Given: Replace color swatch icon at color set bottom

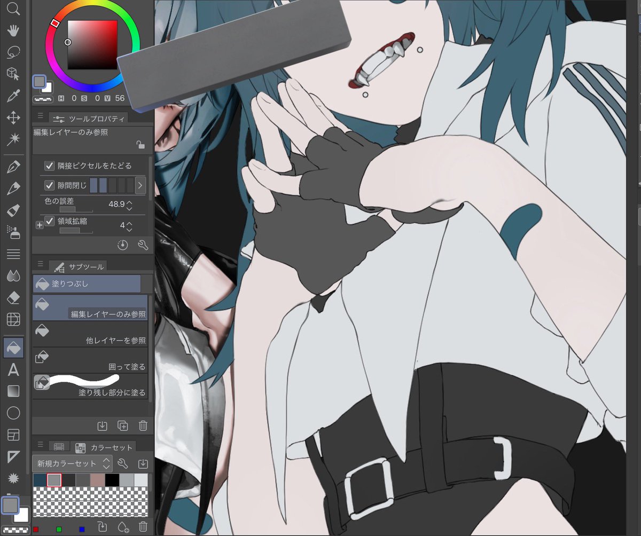Looking at the screenshot, I should [103, 527].
